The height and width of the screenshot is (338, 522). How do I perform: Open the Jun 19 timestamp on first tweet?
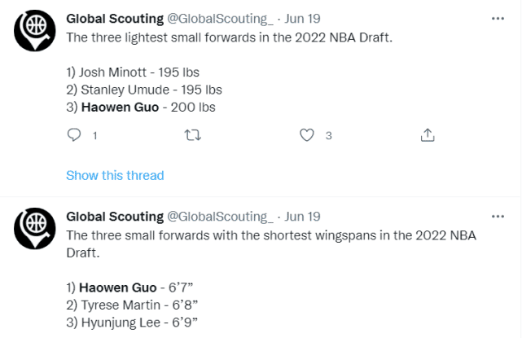point(302,18)
